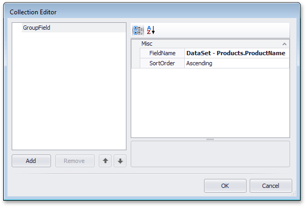Screen dimensions: 306x207
Task: Select the GroupField list item
Action: (73, 28)
